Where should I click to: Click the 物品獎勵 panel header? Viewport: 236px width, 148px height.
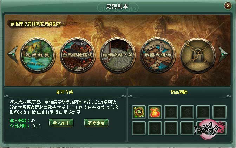tap(179, 92)
